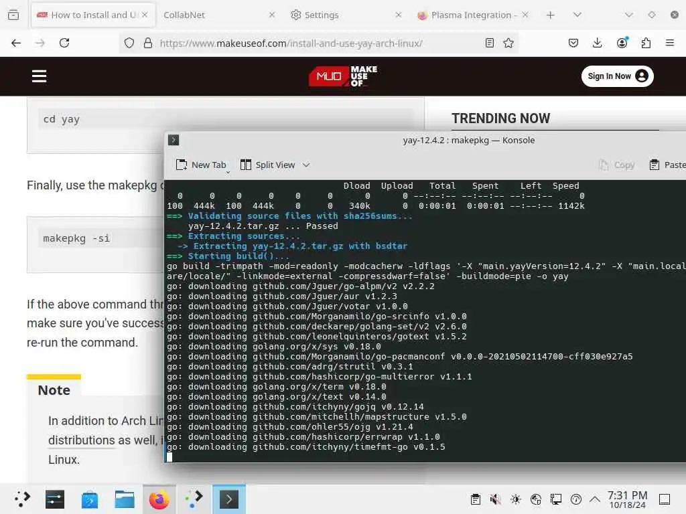The width and height of the screenshot is (686, 514).
Task: Open network tray icon
Action: [535, 499]
